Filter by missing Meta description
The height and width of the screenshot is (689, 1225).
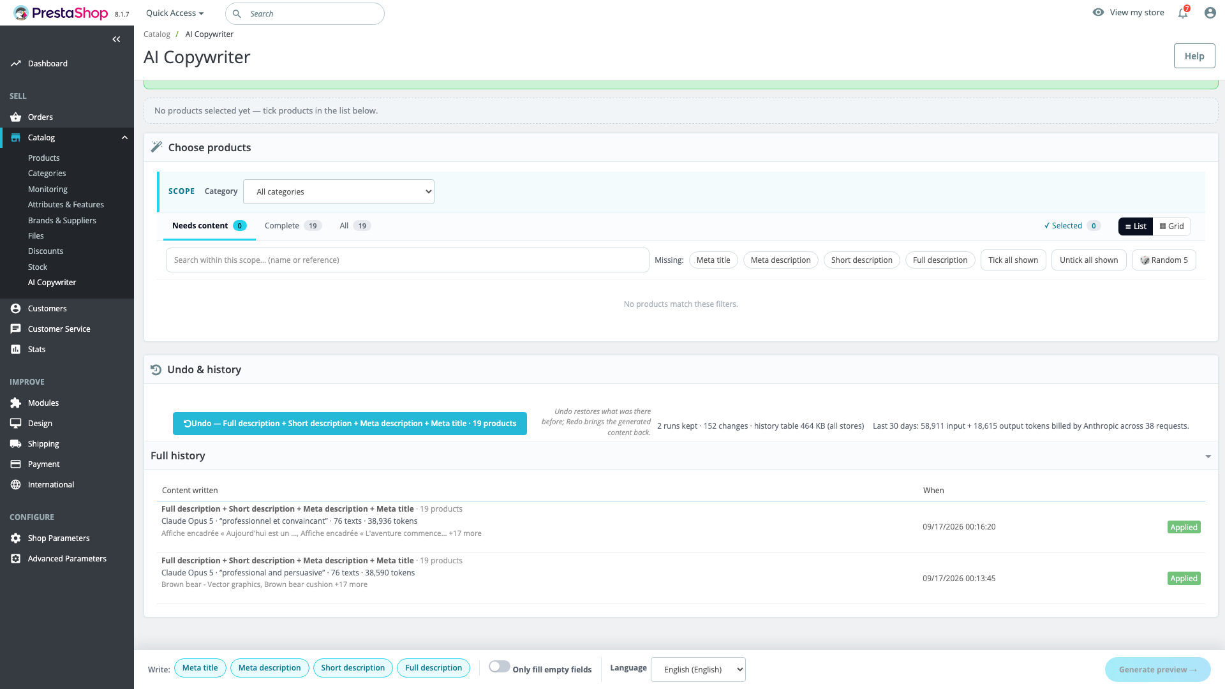[x=781, y=260]
